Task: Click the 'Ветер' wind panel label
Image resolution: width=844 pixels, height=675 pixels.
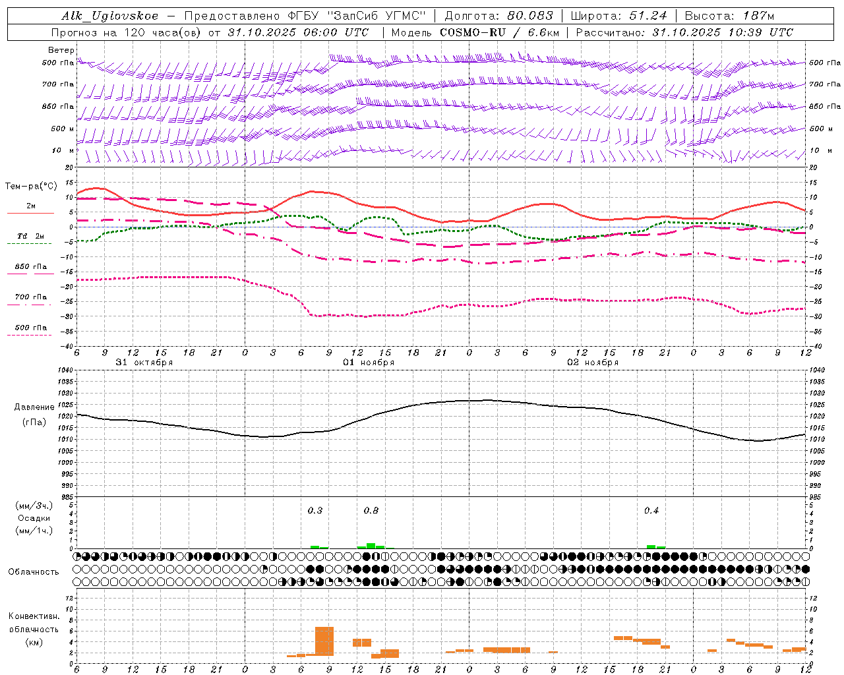Action: tap(61, 50)
